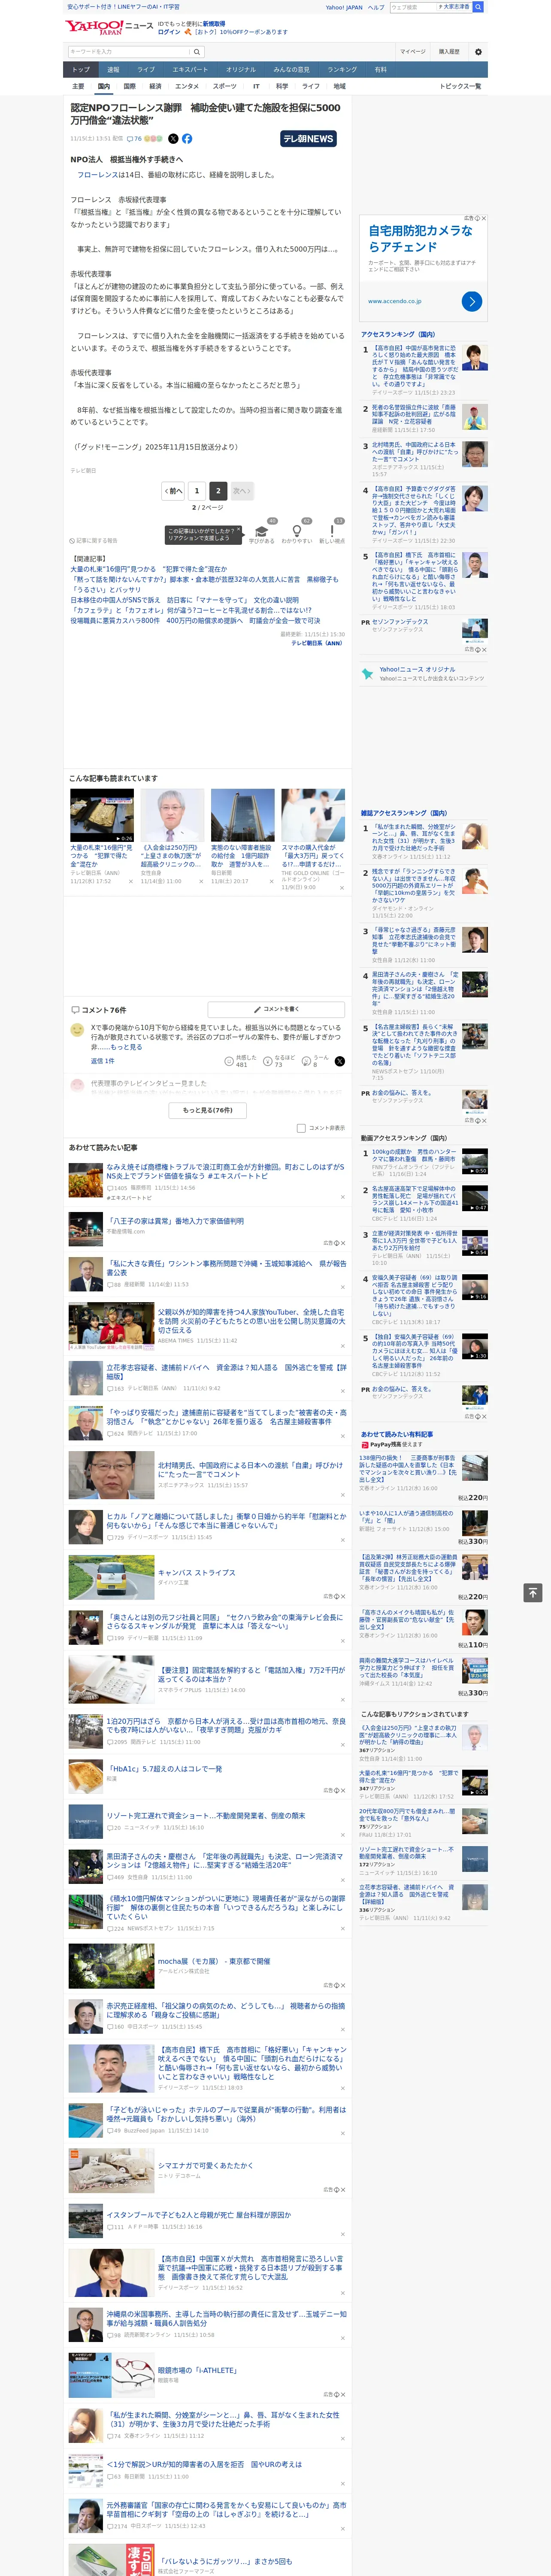The height and width of the screenshot is (2576, 551).
Task: Open 北村晴男氏 article in recommended list
Action: pyautogui.click(x=250, y=1470)
